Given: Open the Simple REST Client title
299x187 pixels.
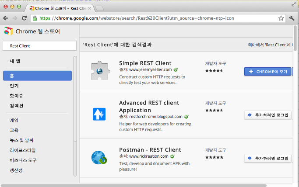Looking at the screenshot, I should [145, 63].
